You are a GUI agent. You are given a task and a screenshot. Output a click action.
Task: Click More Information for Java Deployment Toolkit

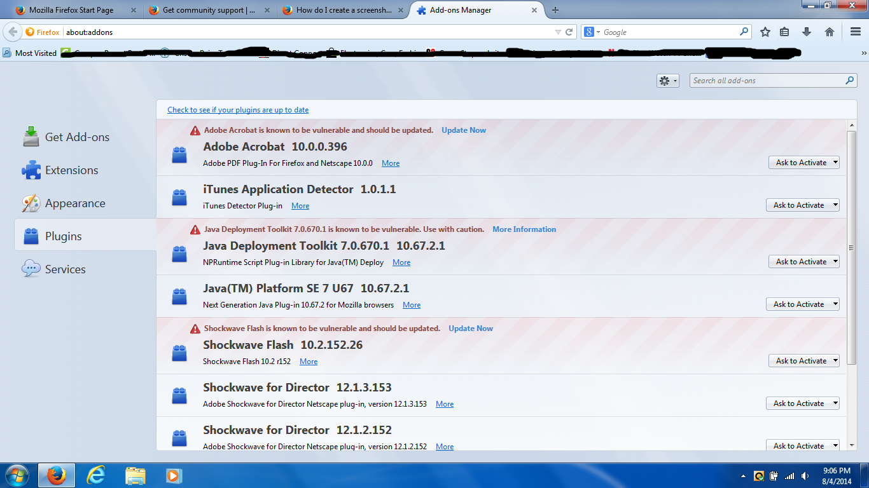coord(524,229)
